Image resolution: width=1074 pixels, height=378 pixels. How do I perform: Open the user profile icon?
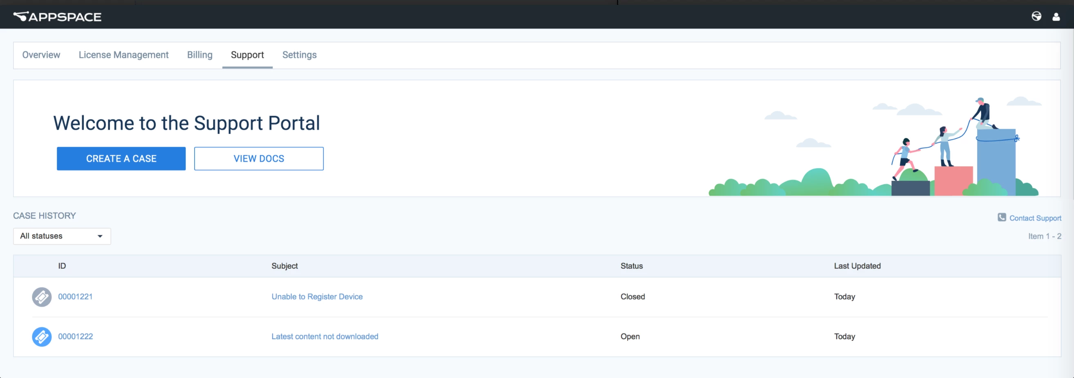(x=1056, y=17)
